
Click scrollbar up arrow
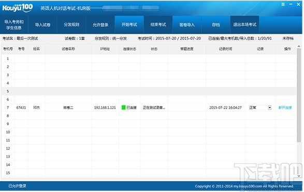pos(299,47)
